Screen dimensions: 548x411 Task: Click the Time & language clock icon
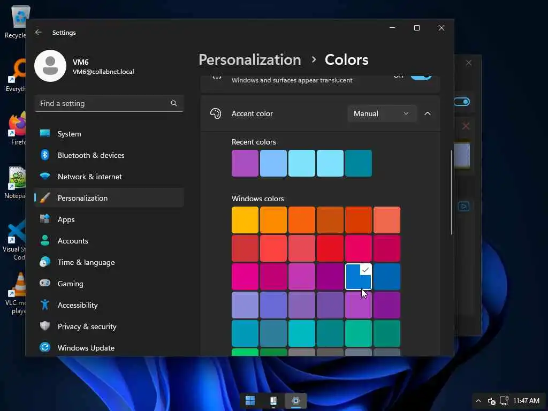[x=45, y=262]
